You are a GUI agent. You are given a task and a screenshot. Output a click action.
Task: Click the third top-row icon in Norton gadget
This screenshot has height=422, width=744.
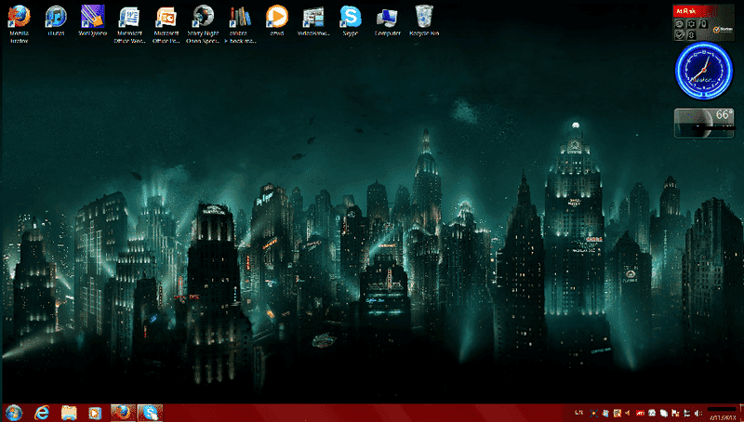pyautogui.click(x=703, y=24)
